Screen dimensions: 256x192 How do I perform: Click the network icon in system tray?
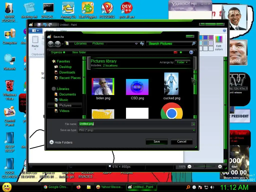pos(206,187)
